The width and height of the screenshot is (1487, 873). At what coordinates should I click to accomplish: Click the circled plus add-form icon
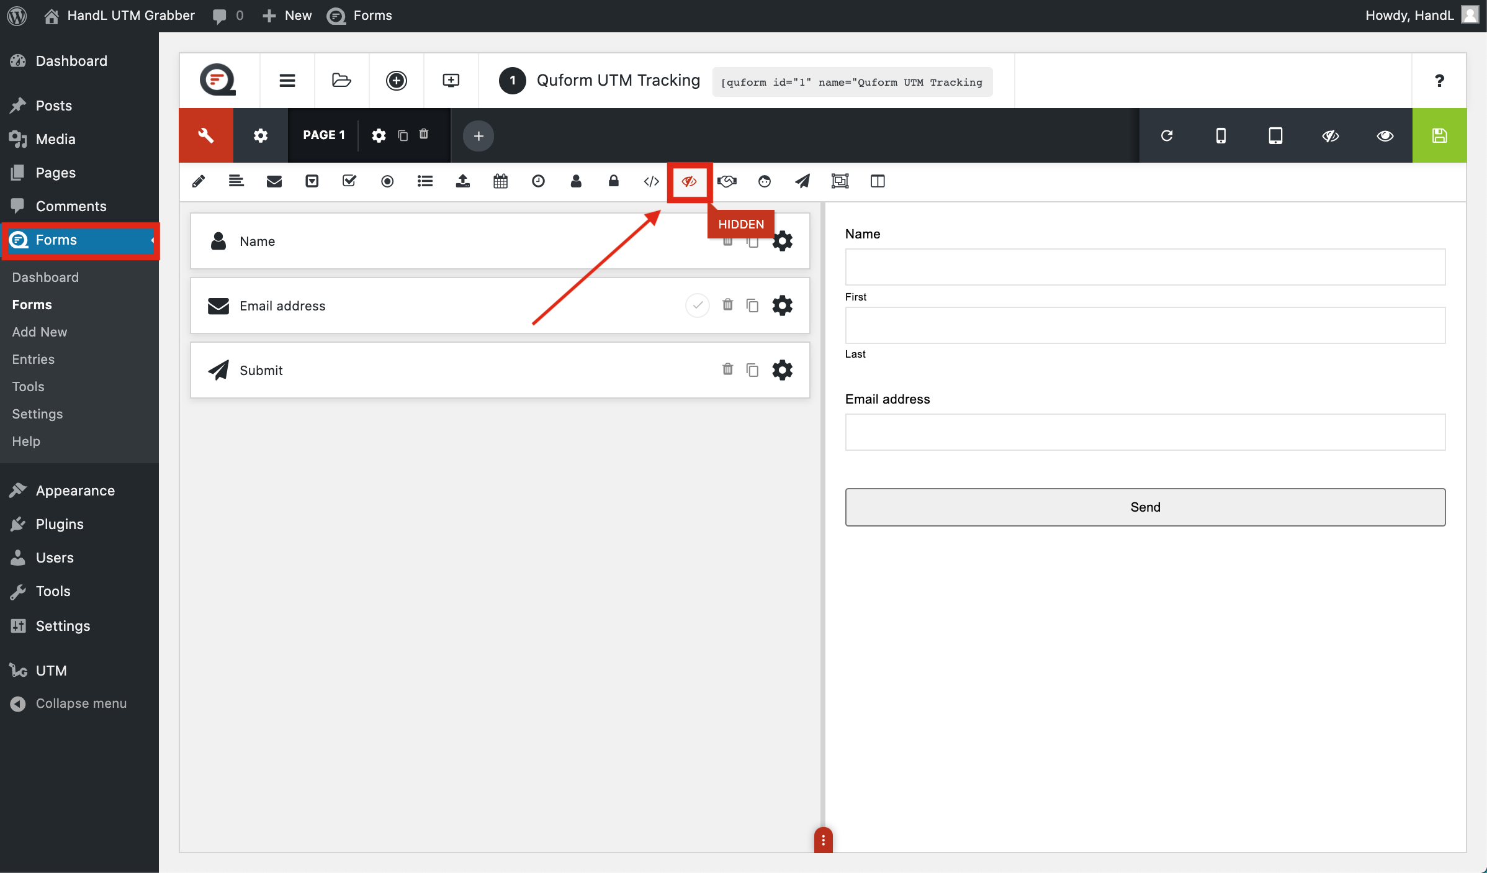(397, 81)
